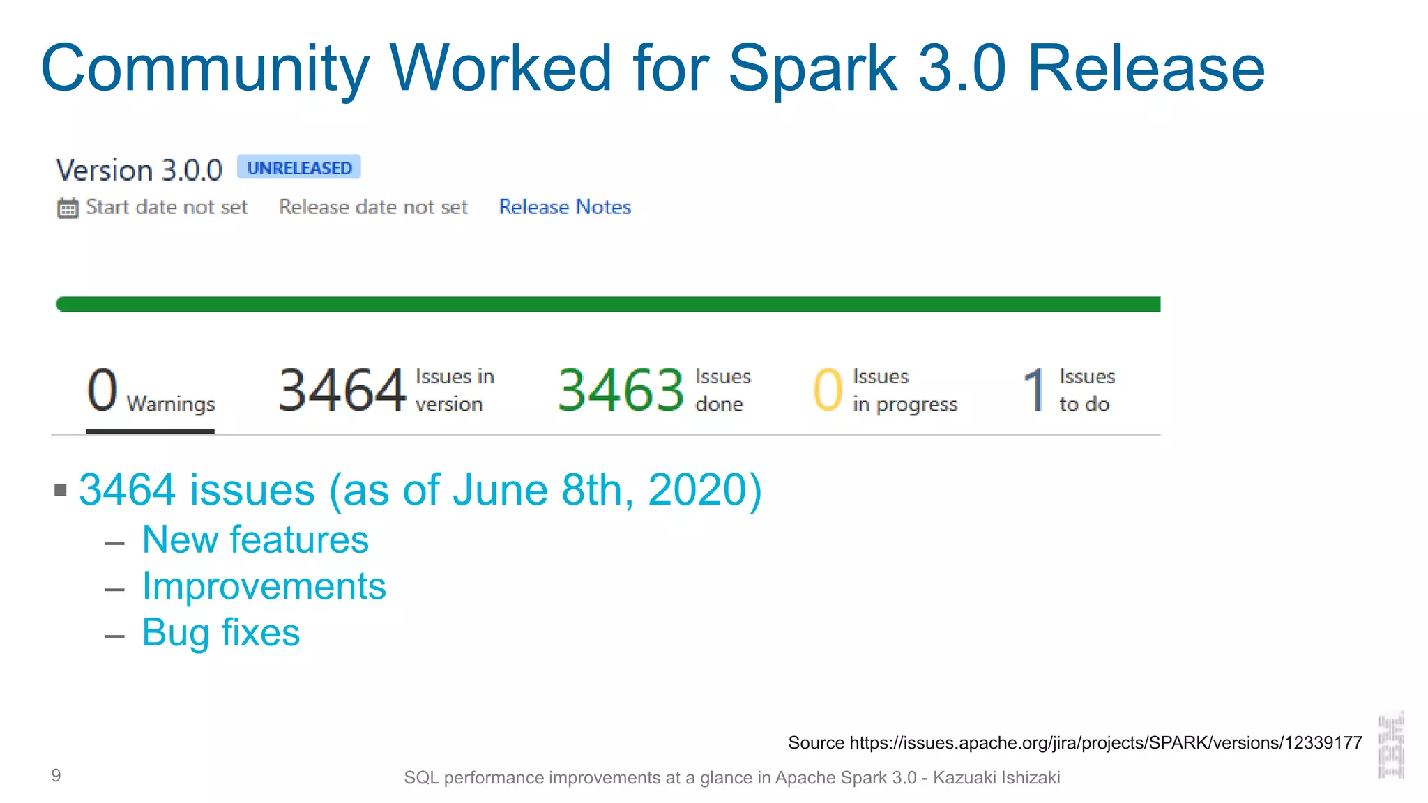Select the 0 Issues in progress tab
This screenshot has width=1428, height=803.
coord(886,390)
